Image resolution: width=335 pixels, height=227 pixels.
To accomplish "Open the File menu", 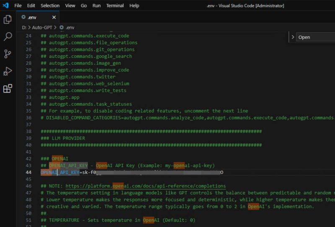I will click(x=18, y=5).
